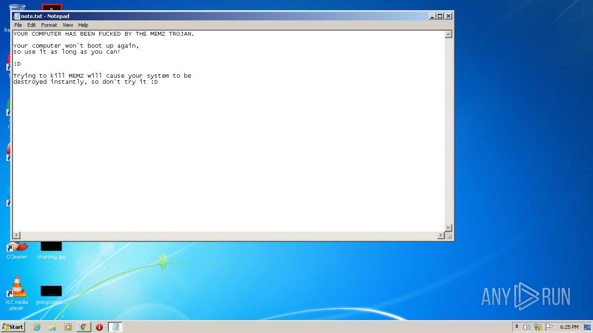Screen dimensions: 593x333
Task: Click the Notepad window resize grip
Action: [x=448, y=235]
